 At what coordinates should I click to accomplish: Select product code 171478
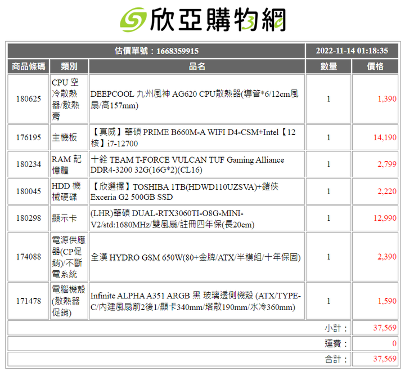[x=29, y=301]
